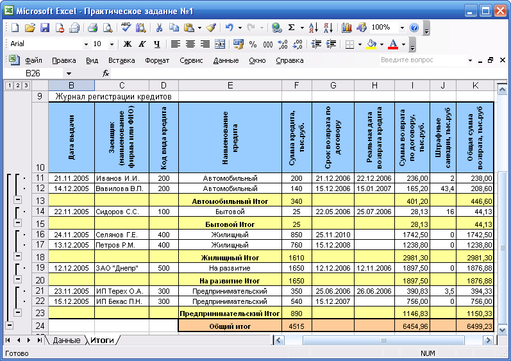Open the Вставка menu
Viewport: 511px width, 361px height.
(x=122, y=61)
